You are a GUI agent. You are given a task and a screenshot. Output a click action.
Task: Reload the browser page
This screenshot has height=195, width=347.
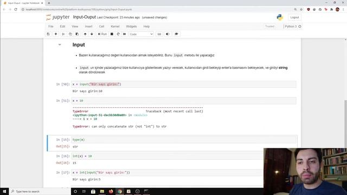point(16,10)
